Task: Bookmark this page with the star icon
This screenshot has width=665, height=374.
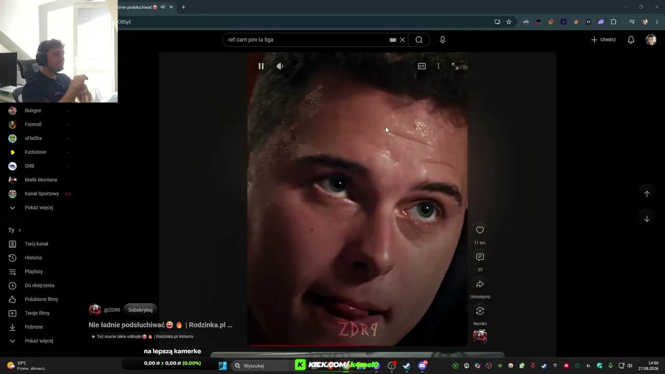Action: tap(509, 22)
